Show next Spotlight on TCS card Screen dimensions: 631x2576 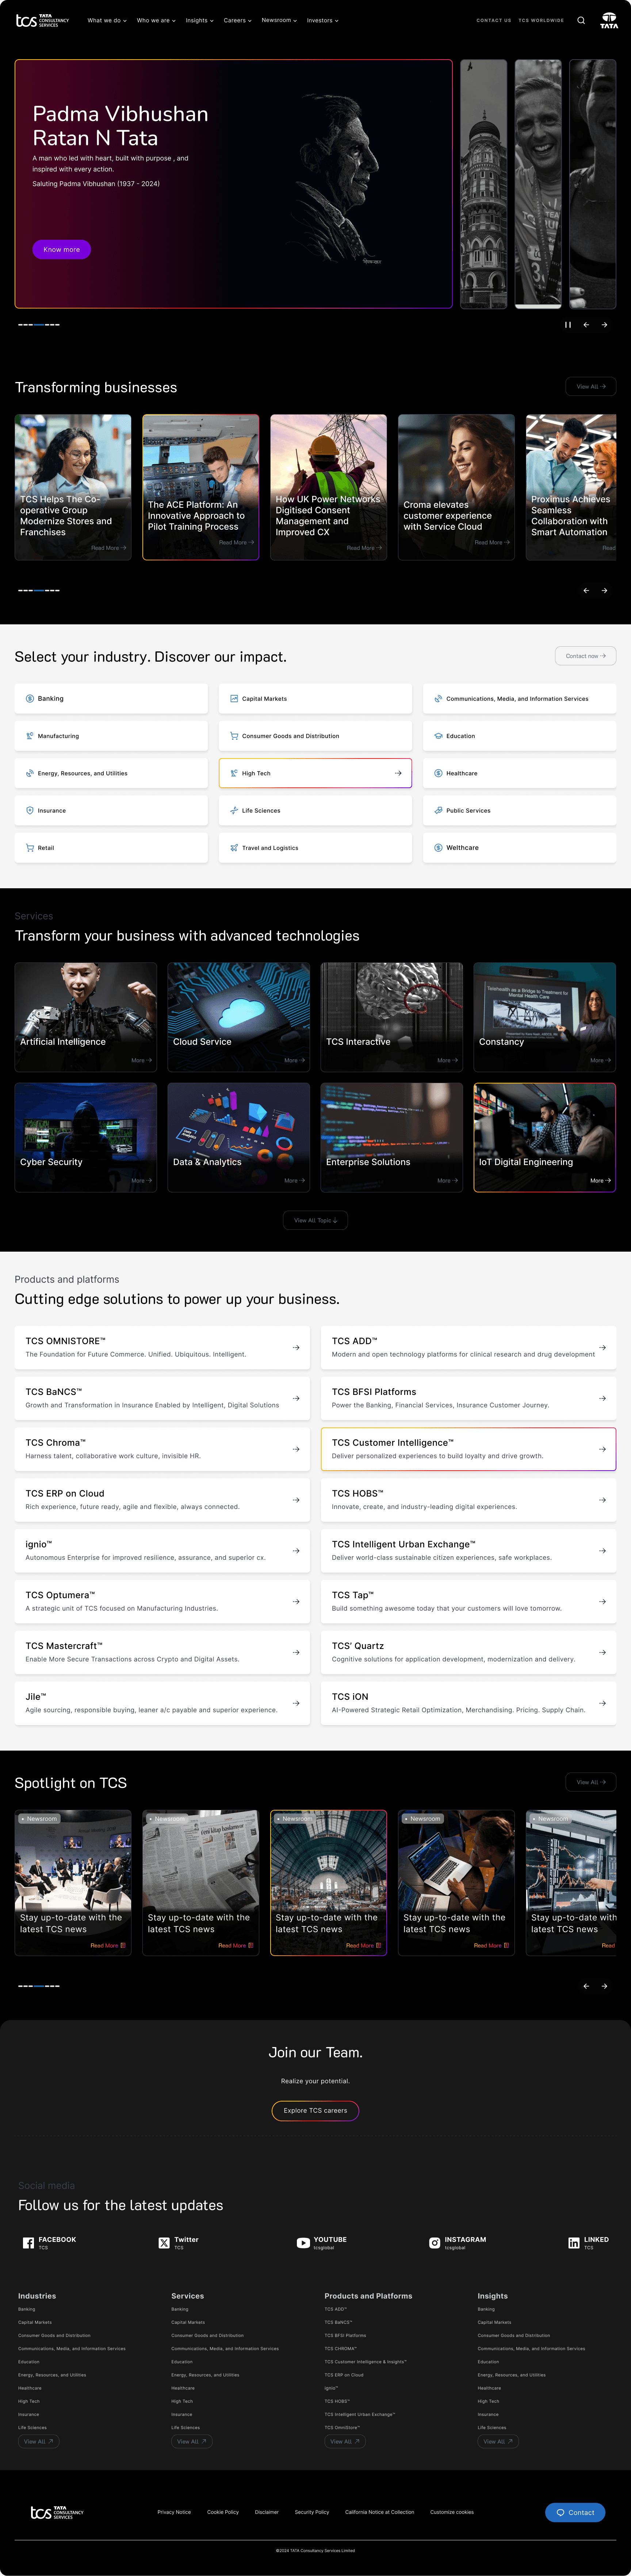coord(604,1986)
